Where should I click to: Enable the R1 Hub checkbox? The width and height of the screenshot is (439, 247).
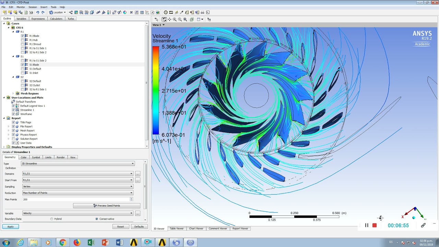coord(23,40)
